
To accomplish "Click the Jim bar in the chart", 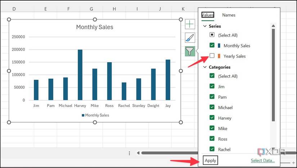I will [x=36, y=90].
